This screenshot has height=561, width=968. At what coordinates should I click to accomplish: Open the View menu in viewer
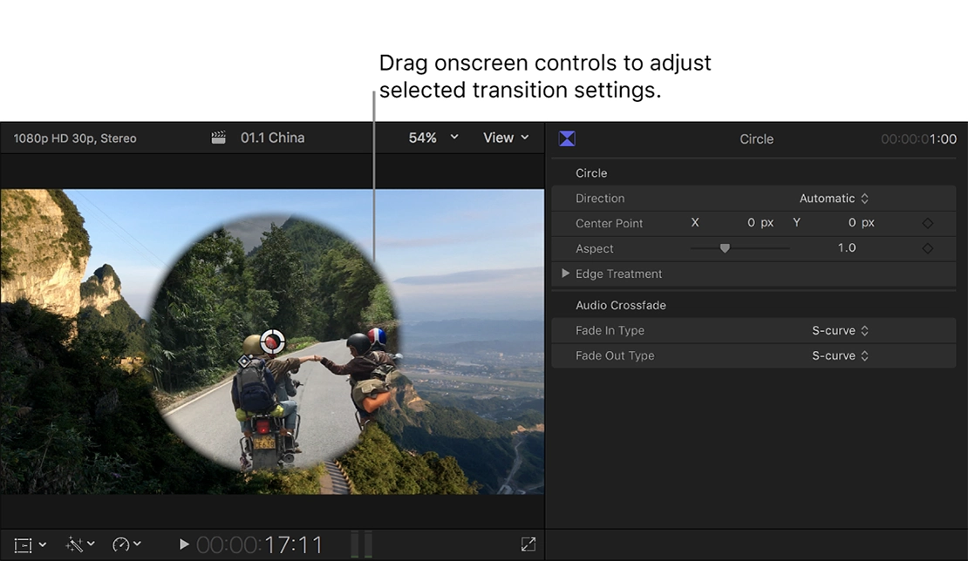(506, 138)
